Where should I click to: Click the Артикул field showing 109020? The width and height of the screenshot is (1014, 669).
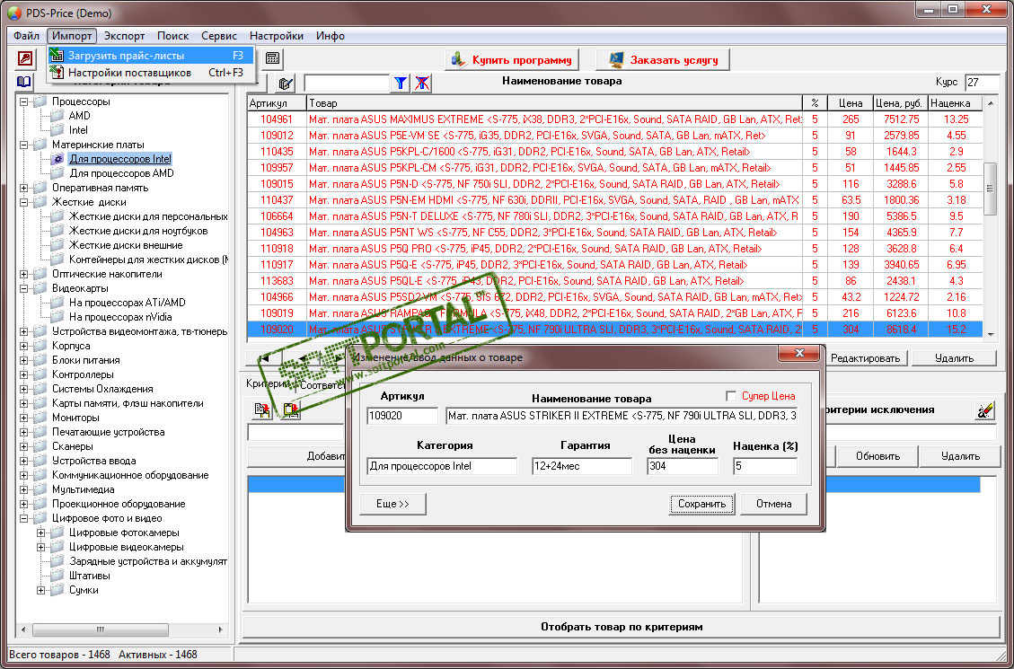[x=402, y=416]
